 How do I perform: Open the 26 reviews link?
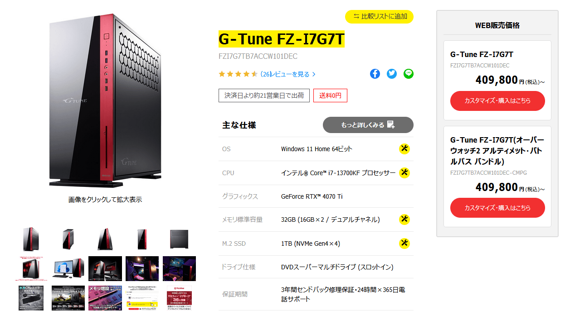tap(288, 74)
